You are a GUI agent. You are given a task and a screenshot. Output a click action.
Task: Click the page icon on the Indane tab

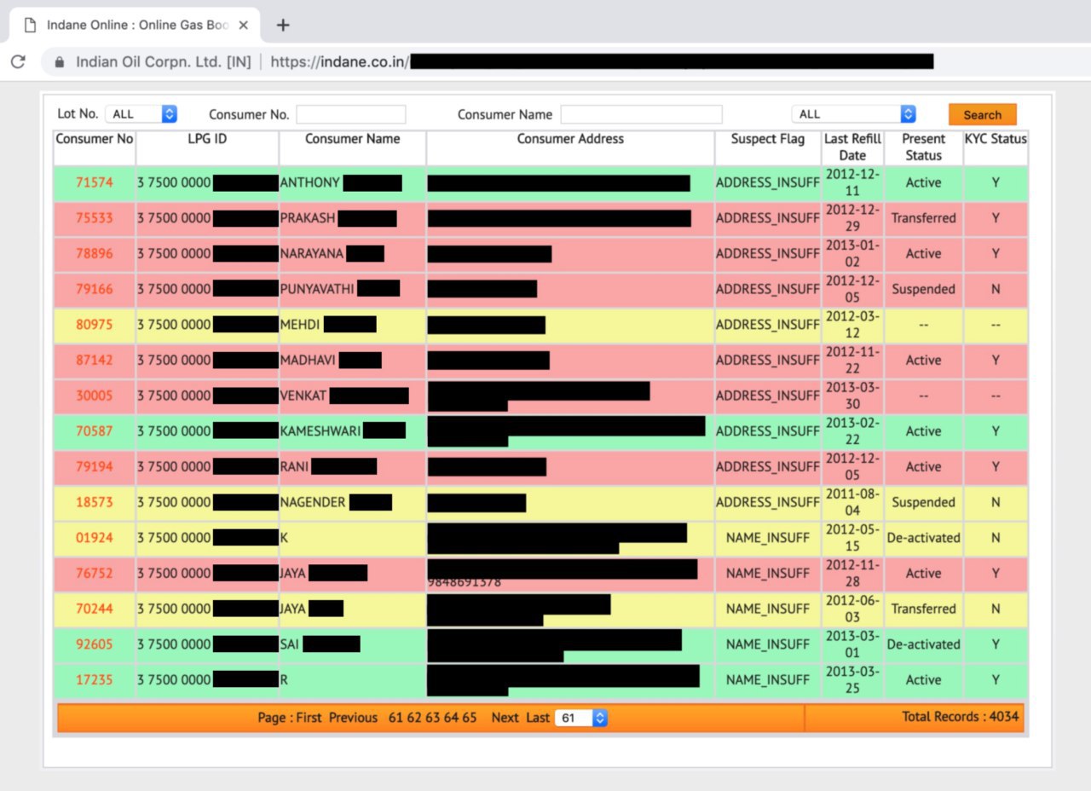click(31, 25)
